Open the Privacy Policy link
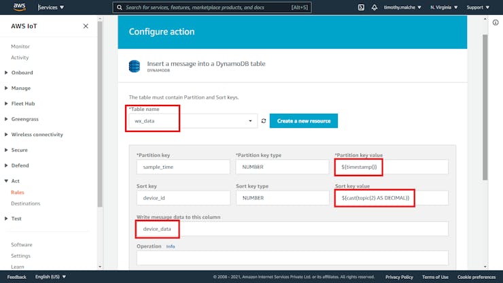The image size is (503, 283). (399, 277)
